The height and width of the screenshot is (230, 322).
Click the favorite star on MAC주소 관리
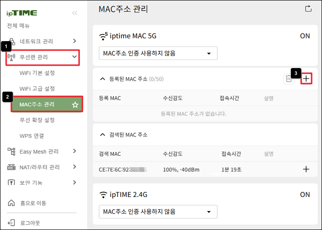coord(75,105)
